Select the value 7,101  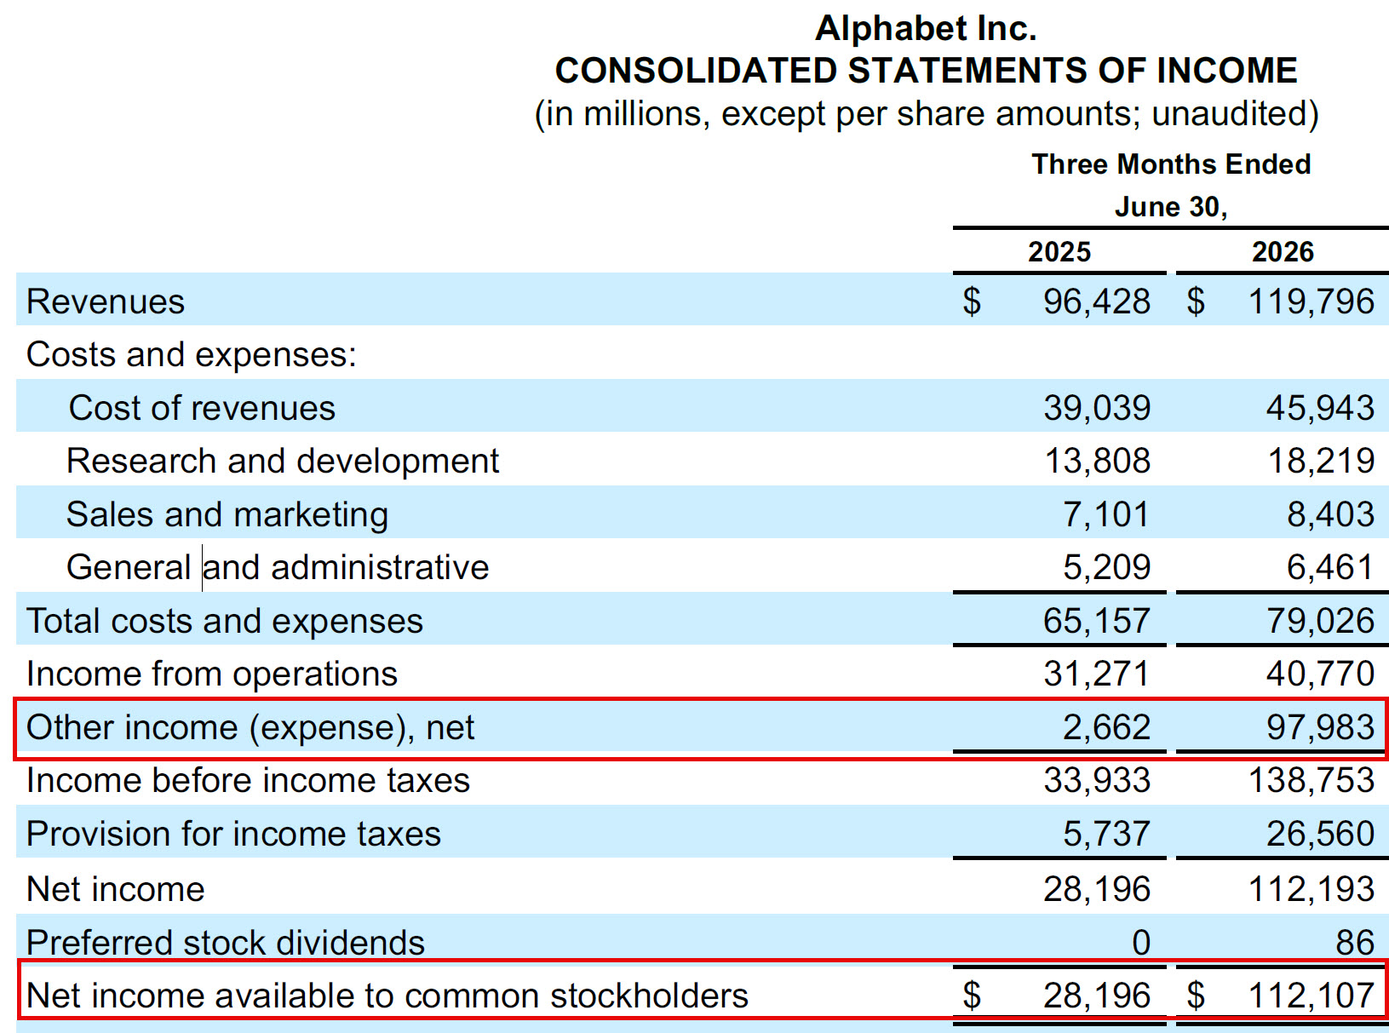click(1106, 514)
